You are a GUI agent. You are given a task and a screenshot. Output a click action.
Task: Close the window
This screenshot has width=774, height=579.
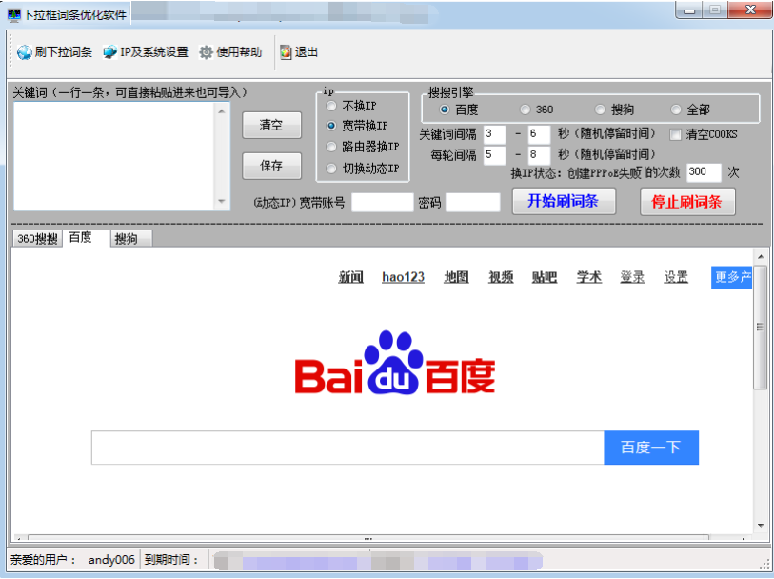click(750, 10)
